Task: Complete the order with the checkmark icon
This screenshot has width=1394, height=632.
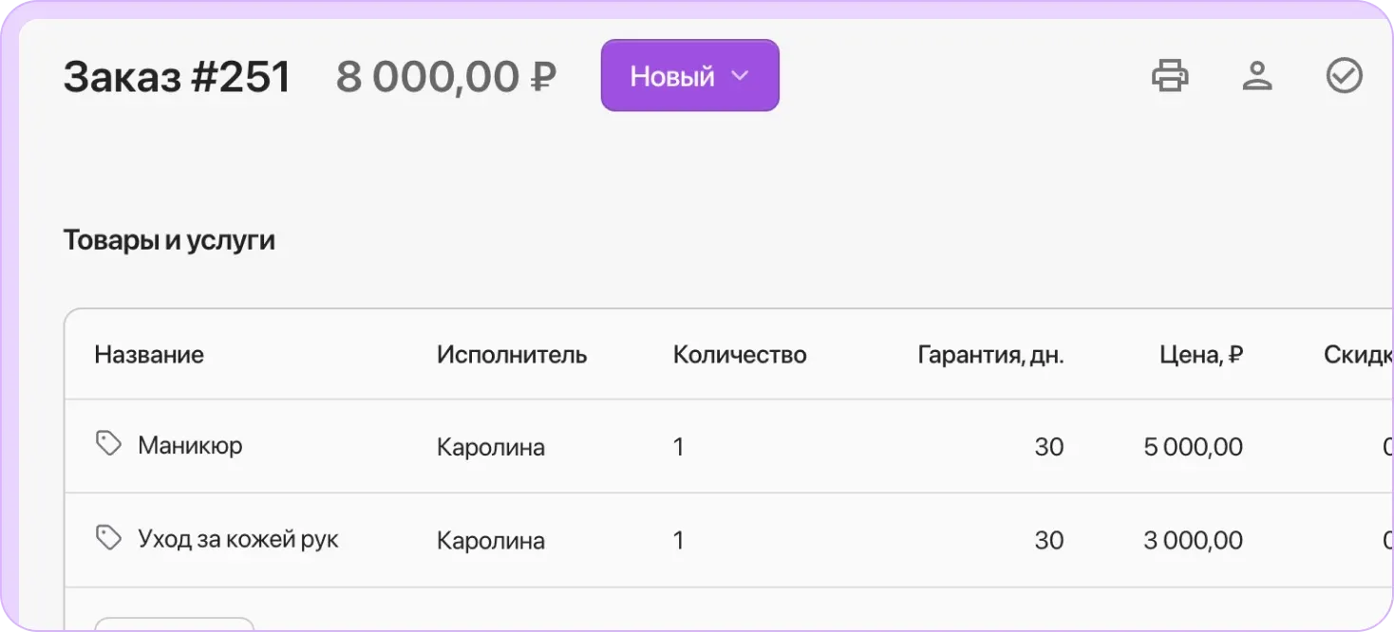Action: (x=1344, y=75)
